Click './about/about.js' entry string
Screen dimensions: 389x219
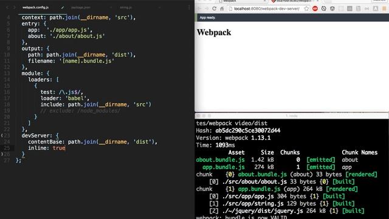point(77,36)
